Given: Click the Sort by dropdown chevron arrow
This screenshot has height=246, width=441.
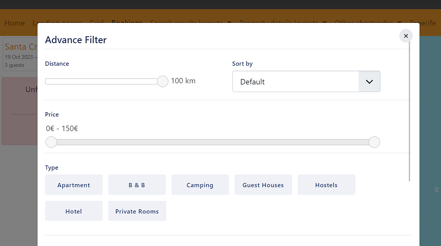Looking at the screenshot, I should (369, 81).
